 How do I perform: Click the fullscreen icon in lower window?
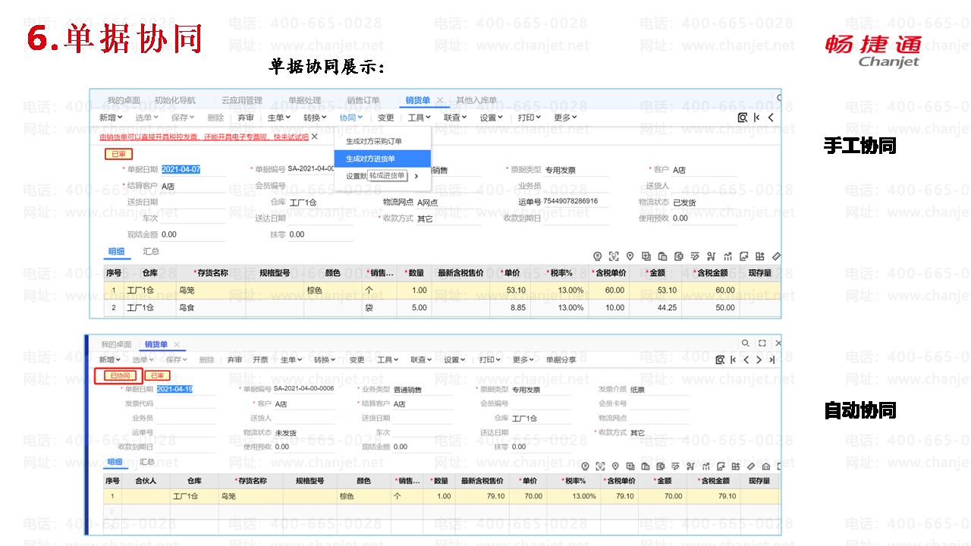pyautogui.click(x=762, y=344)
